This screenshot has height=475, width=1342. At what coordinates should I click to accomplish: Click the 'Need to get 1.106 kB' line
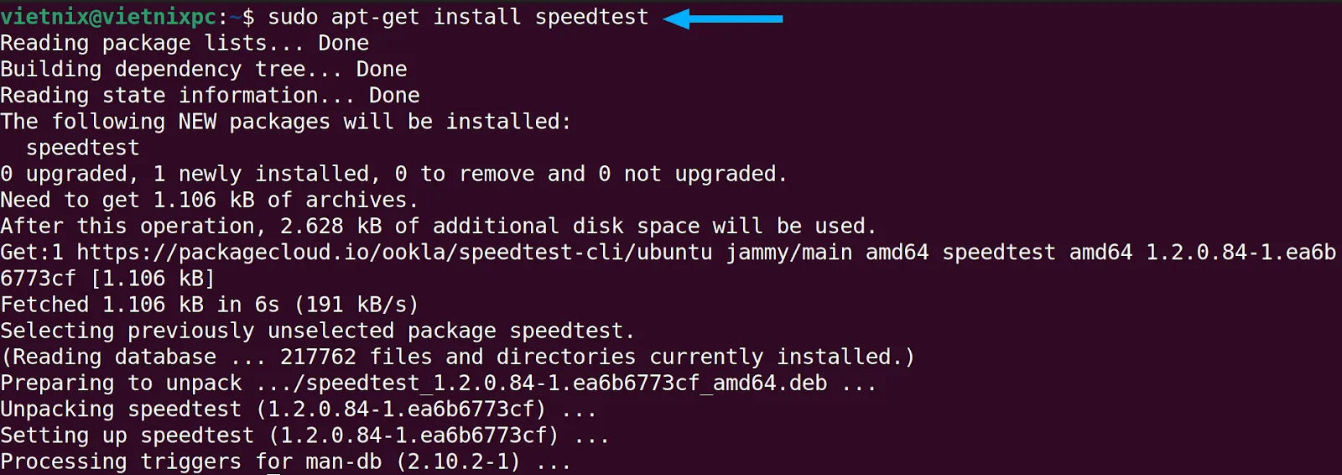coord(209,201)
